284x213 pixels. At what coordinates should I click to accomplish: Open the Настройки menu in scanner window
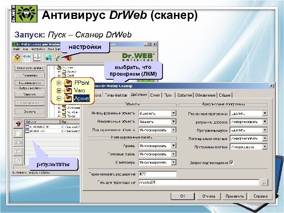click(x=37, y=49)
